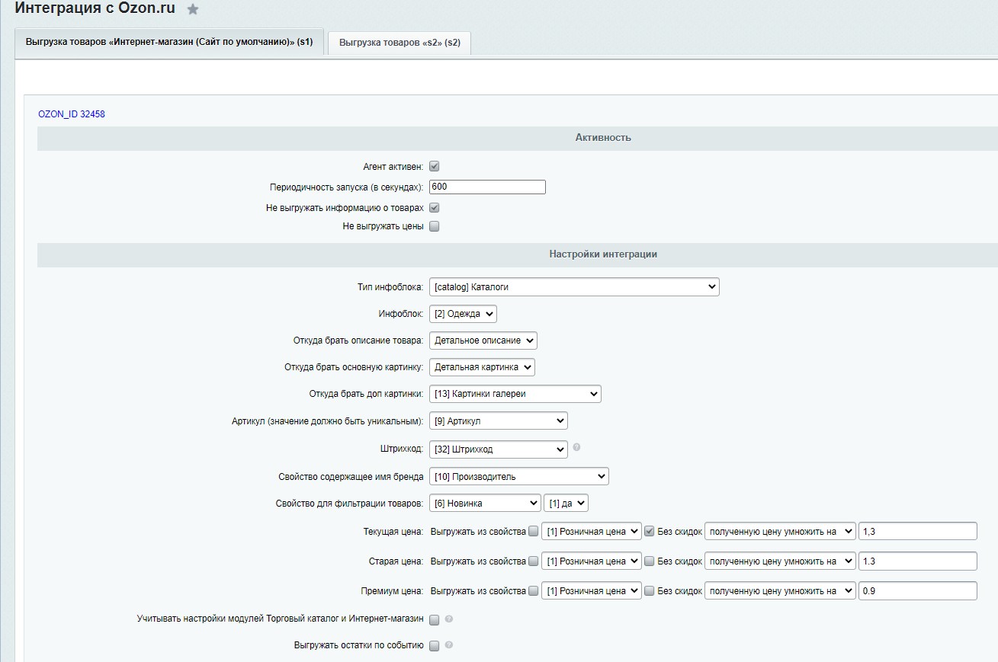Open the brand property dropdown showing Производитель
998x662 pixels.
click(x=518, y=477)
